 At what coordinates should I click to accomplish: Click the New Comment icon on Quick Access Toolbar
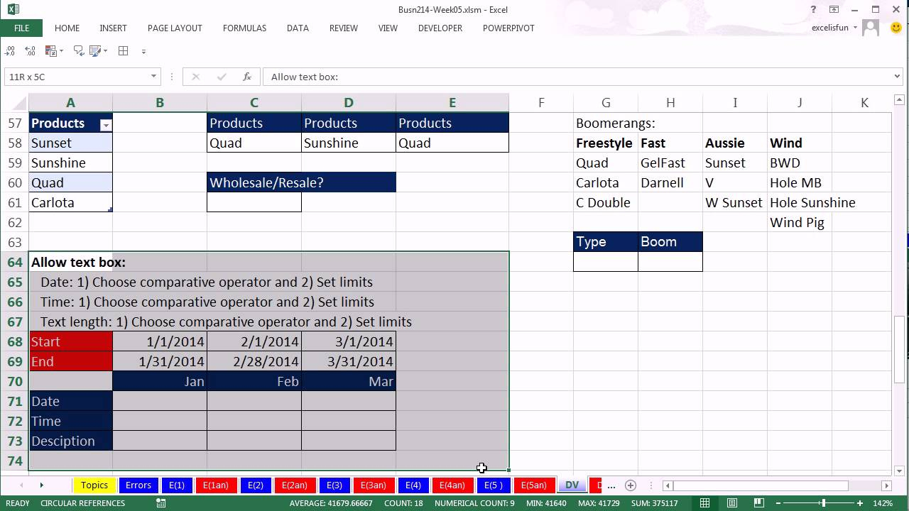pos(78,51)
